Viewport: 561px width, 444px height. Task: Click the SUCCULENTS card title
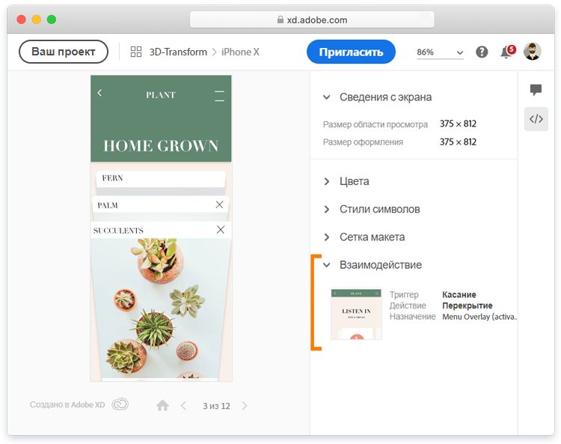pyautogui.click(x=118, y=231)
